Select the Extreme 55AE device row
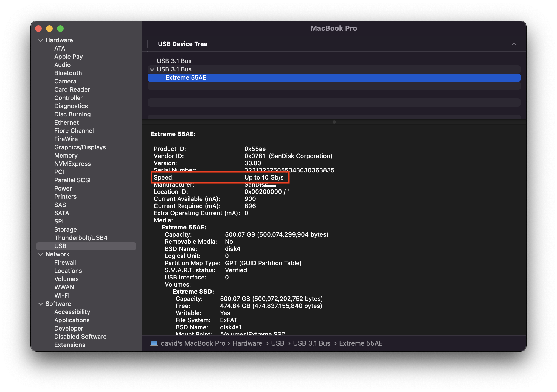Image resolution: width=557 pixels, height=392 pixels. tap(186, 78)
